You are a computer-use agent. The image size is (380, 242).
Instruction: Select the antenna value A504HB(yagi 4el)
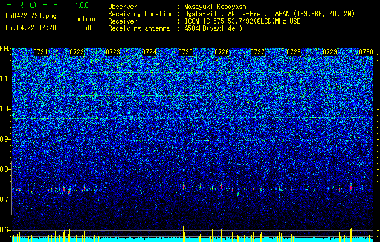pos(213,28)
